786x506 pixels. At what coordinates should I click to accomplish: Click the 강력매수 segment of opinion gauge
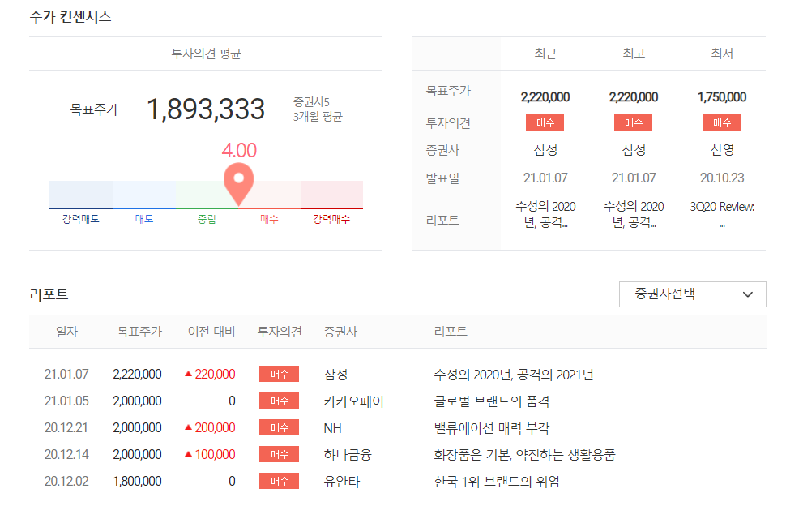click(331, 195)
